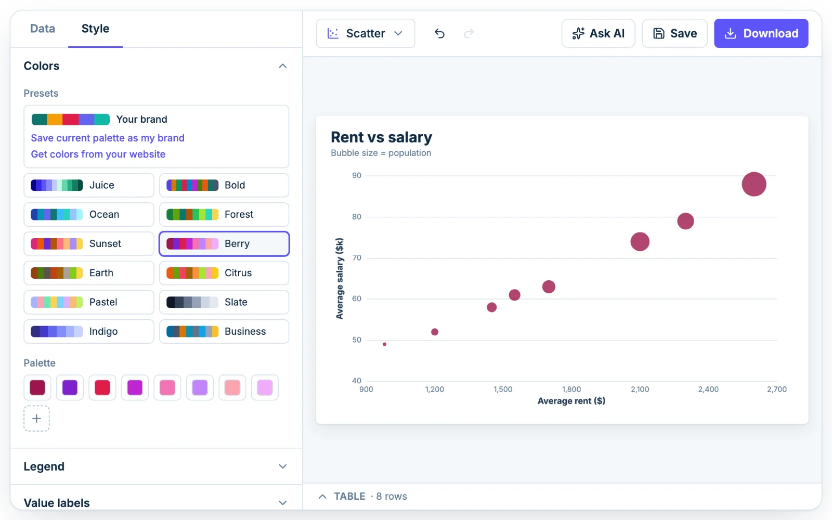Edit the pale lilac palette swatch

click(265, 387)
